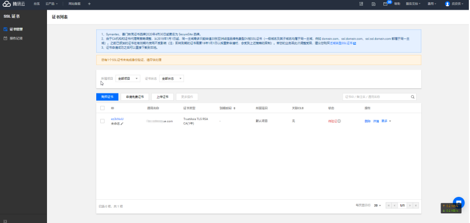This screenshot has height=223, width=470.
Task: Open the 证书状态 全部状态 dropdown
Action: 172,79
